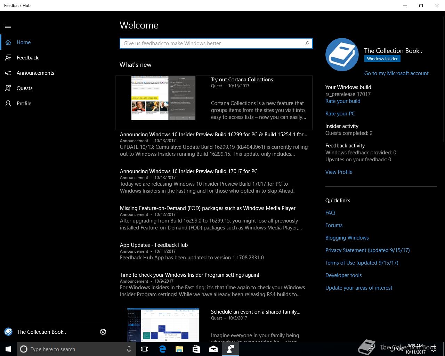445x356 pixels.
Task: Open settings via the gear icon
Action: coord(103,332)
